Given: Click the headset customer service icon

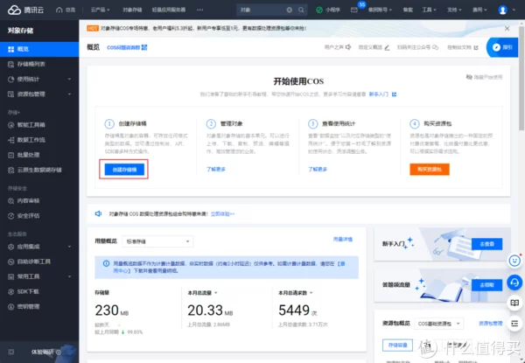Looking at the screenshot, I should click(514, 283).
